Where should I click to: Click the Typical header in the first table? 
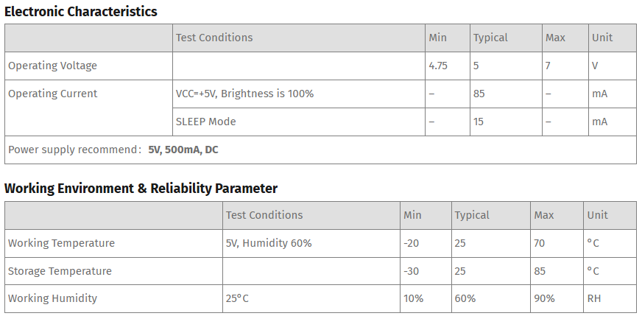[490, 38]
